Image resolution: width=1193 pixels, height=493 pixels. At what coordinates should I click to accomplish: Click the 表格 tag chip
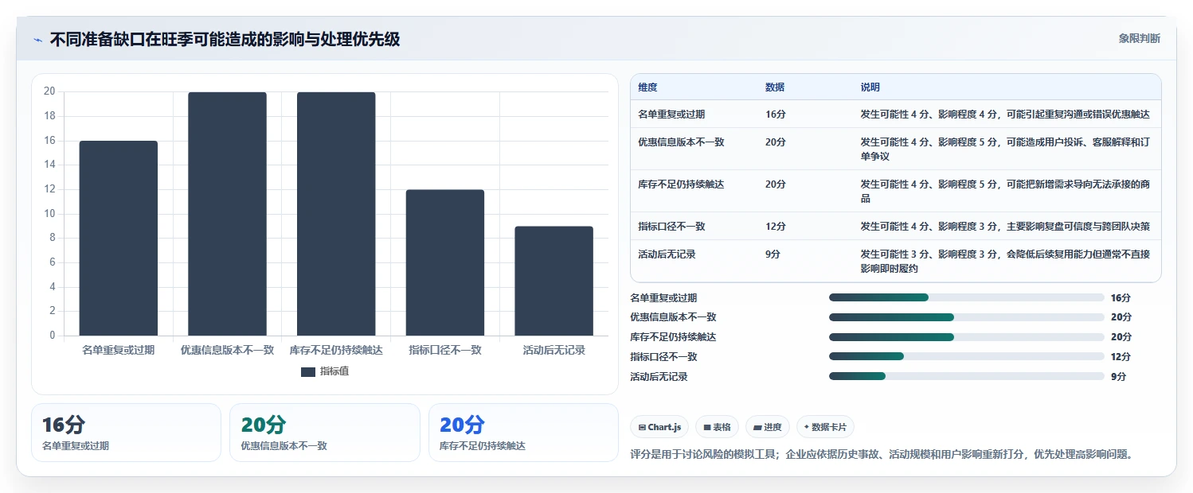point(717,427)
